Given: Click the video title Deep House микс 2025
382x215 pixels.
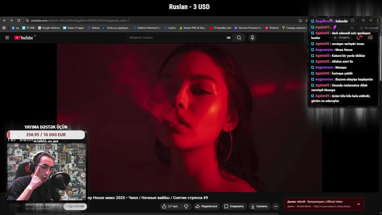Looking at the screenshot, I should tap(147, 198).
